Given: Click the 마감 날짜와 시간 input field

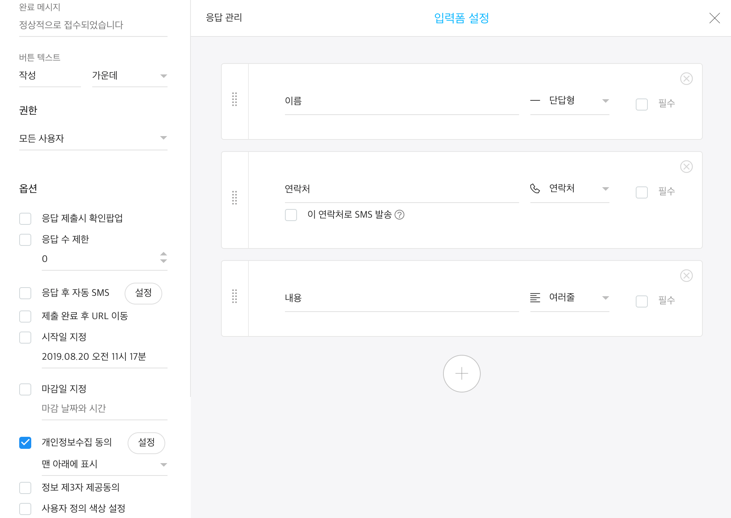Looking at the screenshot, I should [104, 409].
